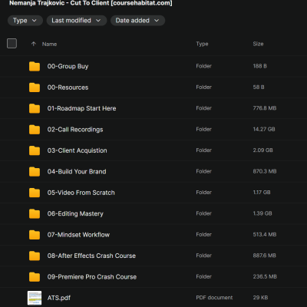Select the 06-Editing Mastery name

coord(75,213)
